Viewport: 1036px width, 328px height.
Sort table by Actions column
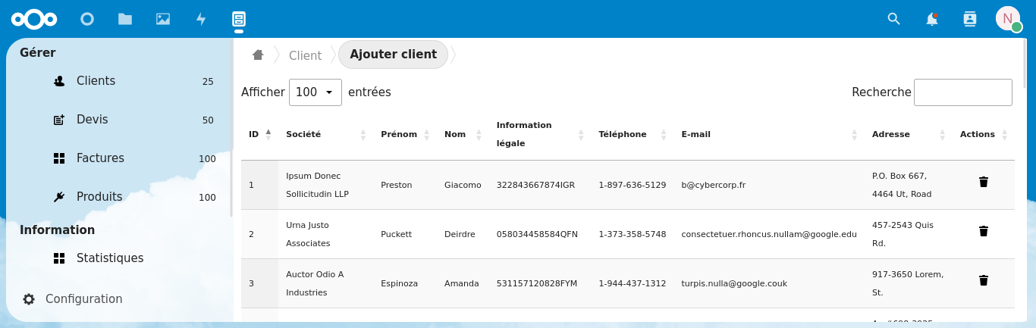[984, 134]
